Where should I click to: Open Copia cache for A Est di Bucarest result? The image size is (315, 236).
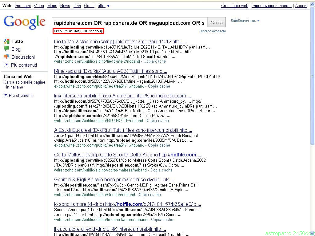click(159, 145)
